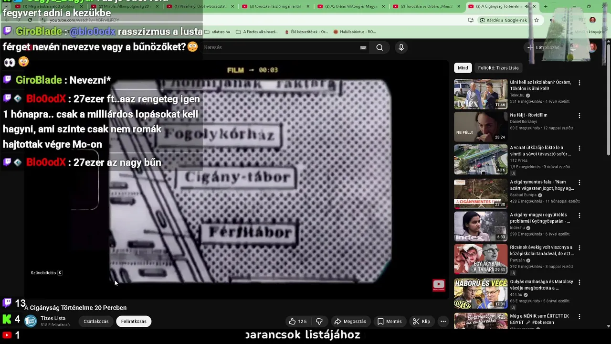Open the 'A Firefox alkalmazá...' bookmark folder

coord(257,32)
